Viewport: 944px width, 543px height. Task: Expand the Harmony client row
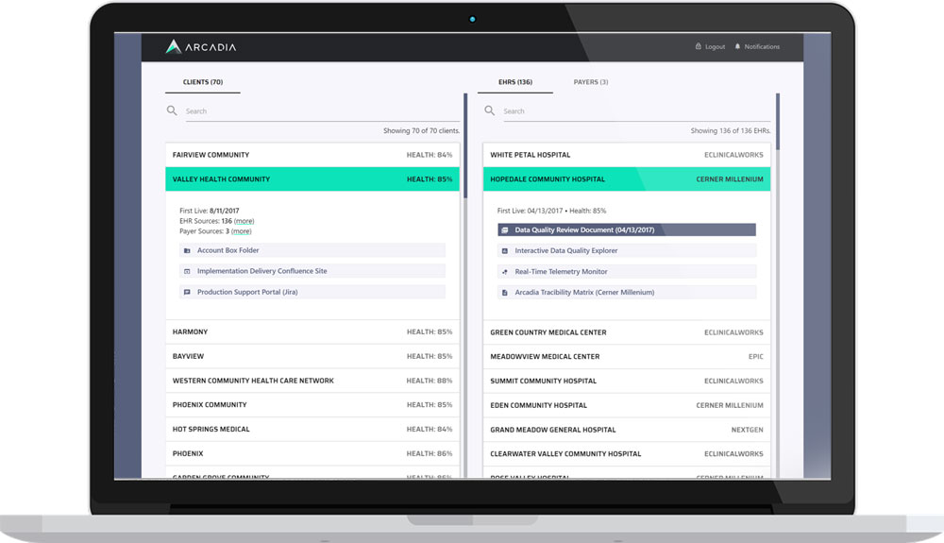(312, 331)
